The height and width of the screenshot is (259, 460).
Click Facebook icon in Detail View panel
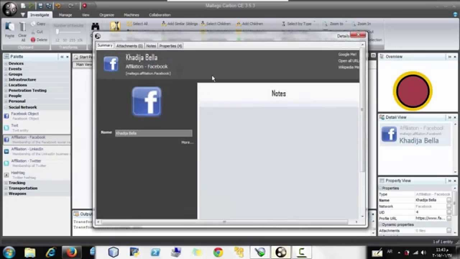pos(389,134)
